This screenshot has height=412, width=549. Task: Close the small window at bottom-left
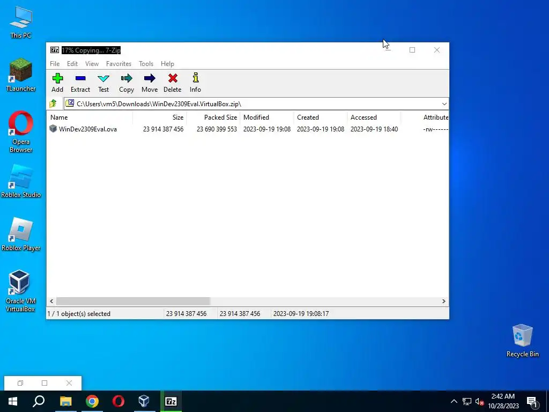(x=69, y=383)
